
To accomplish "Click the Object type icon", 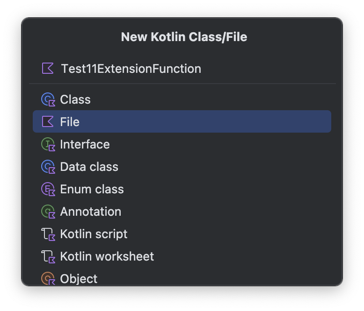I will (x=48, y=278).
